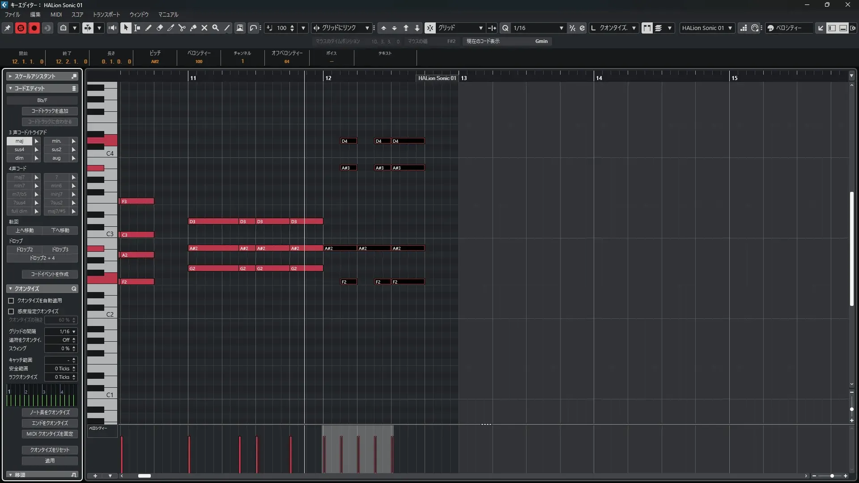859x483 pixels.
Task: Click the horizontal zoom slider handle
Action: pyautogui.click(x=832, y=476)
